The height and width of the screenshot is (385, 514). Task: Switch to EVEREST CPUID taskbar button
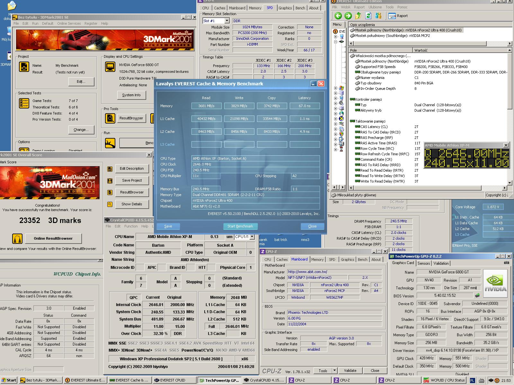pos(174,380)
